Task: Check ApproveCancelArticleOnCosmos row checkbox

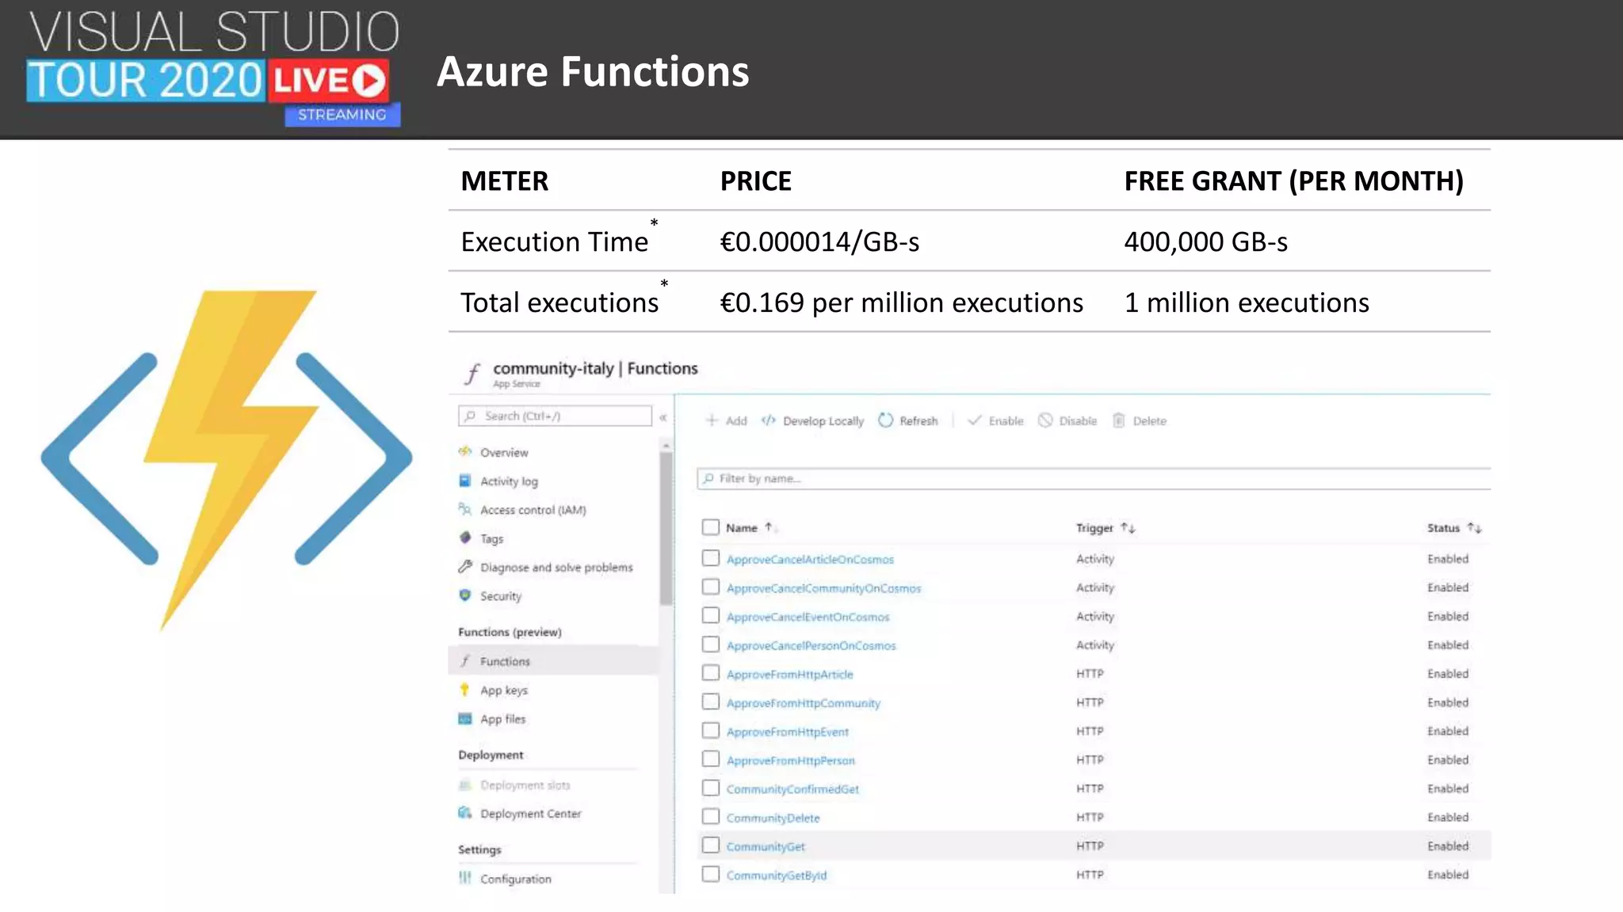Action: click(711, 558)
